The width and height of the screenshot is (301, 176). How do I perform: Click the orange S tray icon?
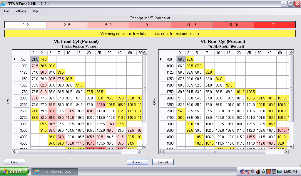268,172
